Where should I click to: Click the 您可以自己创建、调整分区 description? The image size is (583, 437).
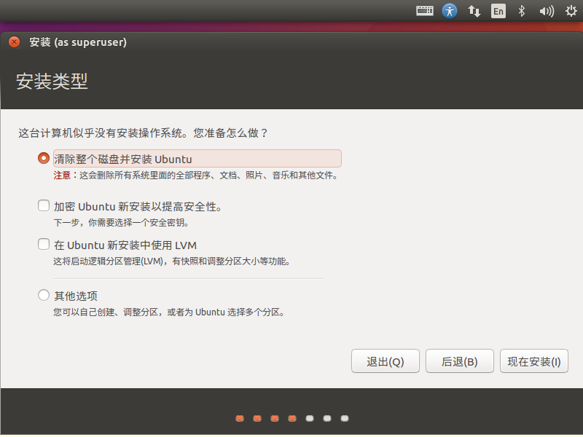point(169,312)
